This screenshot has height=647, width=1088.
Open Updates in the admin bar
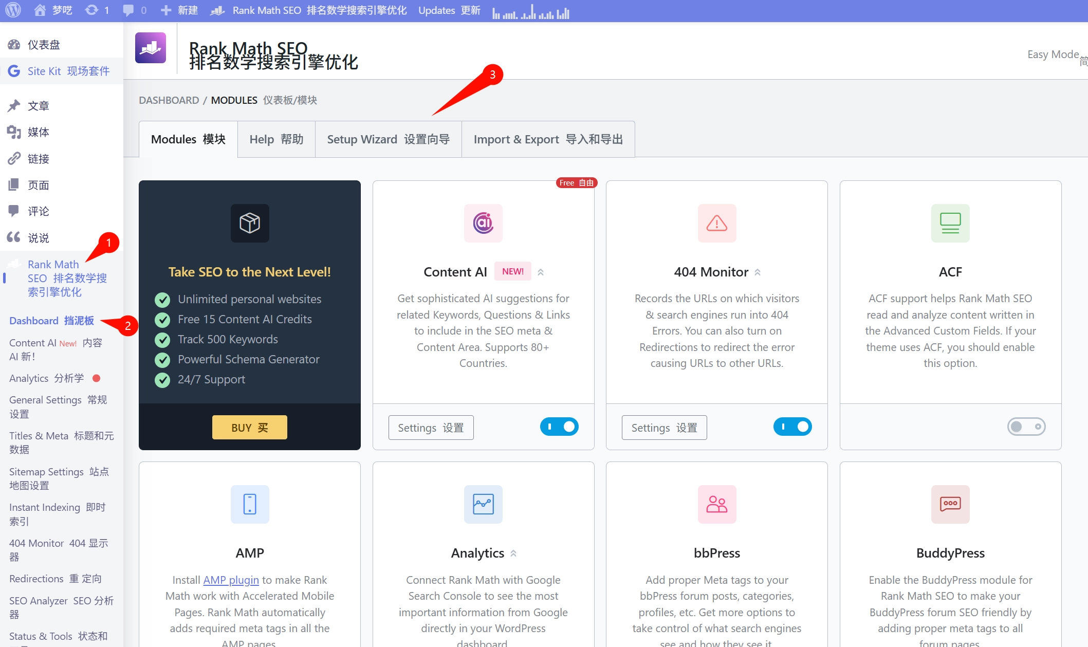449,10
